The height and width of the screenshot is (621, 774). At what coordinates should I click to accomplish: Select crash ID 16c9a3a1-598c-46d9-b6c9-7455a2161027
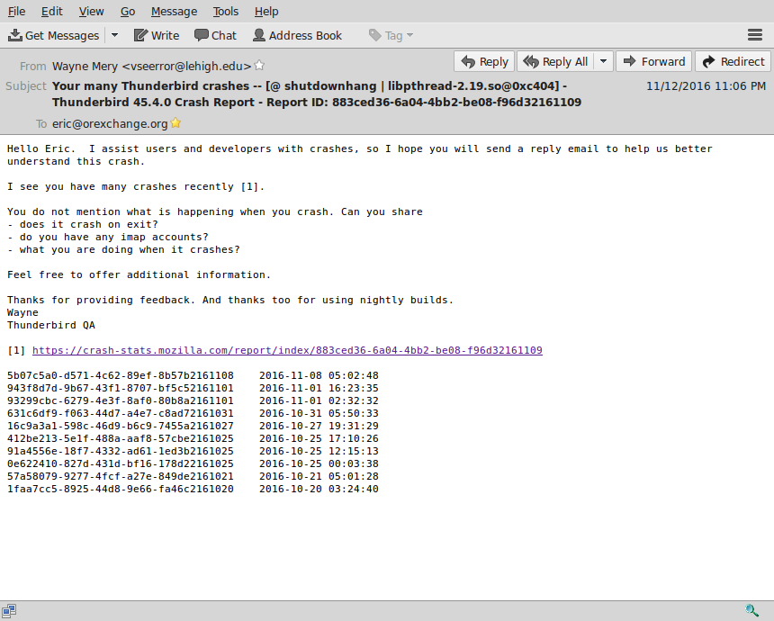[x=121, y=426]
